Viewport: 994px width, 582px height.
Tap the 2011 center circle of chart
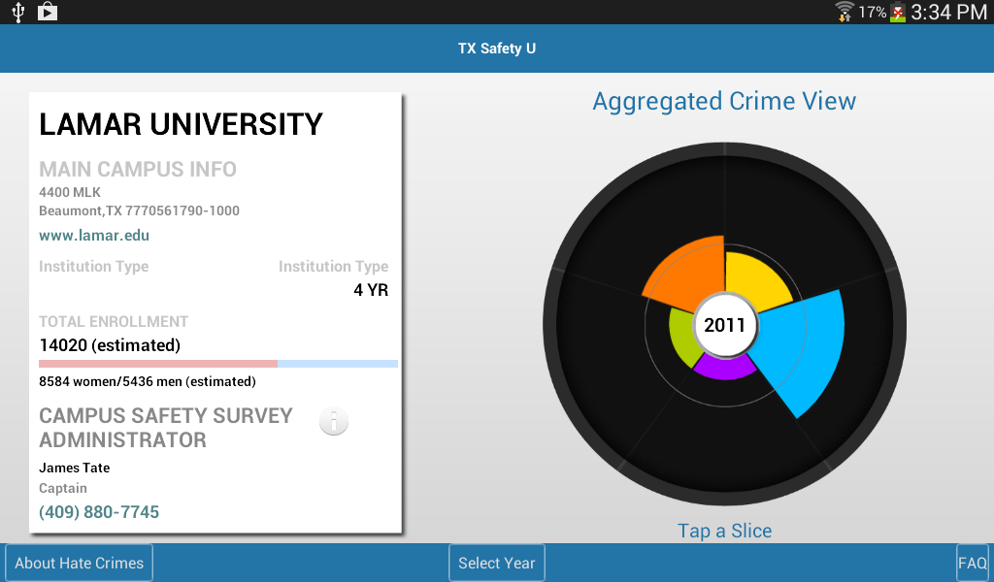tap(724, 325)
